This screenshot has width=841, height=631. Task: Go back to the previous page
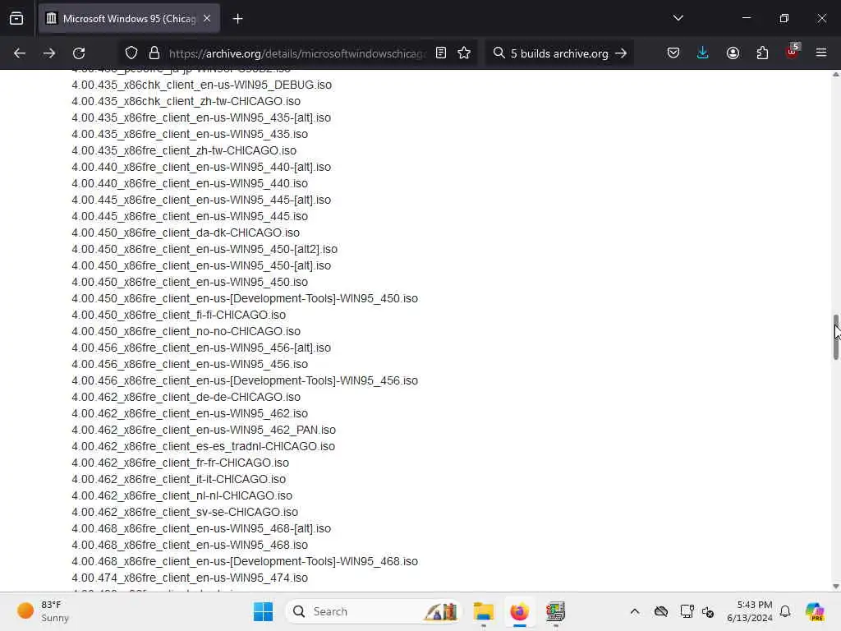[x=20, y=53]
